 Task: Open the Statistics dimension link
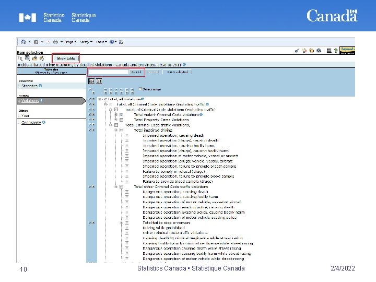(29, 86)
